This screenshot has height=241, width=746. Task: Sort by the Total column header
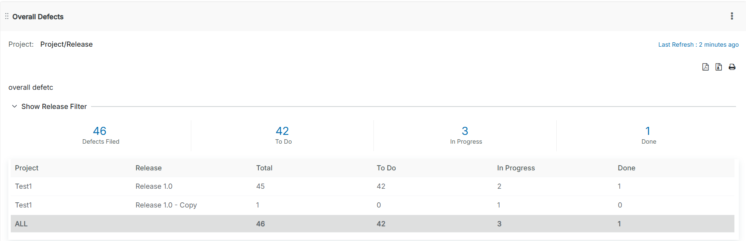264,168
